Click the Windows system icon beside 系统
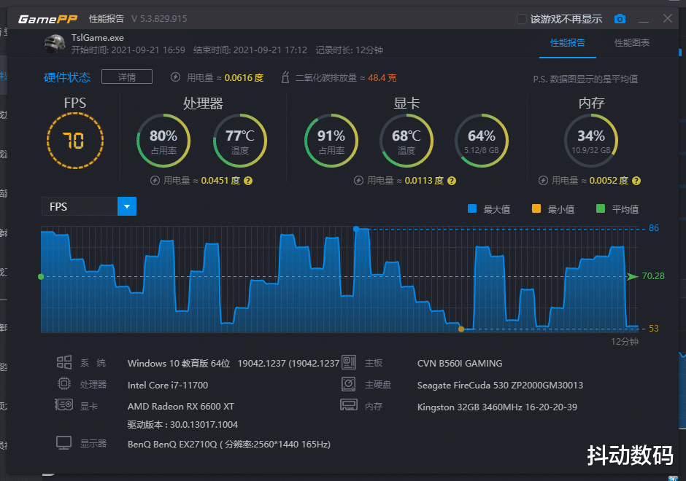 64,362
